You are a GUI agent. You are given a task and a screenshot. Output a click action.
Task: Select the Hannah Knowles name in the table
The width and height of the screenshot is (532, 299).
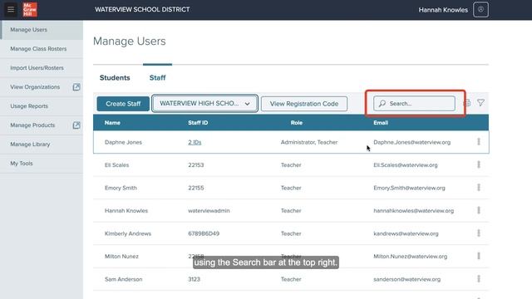(x=126, y=210)
